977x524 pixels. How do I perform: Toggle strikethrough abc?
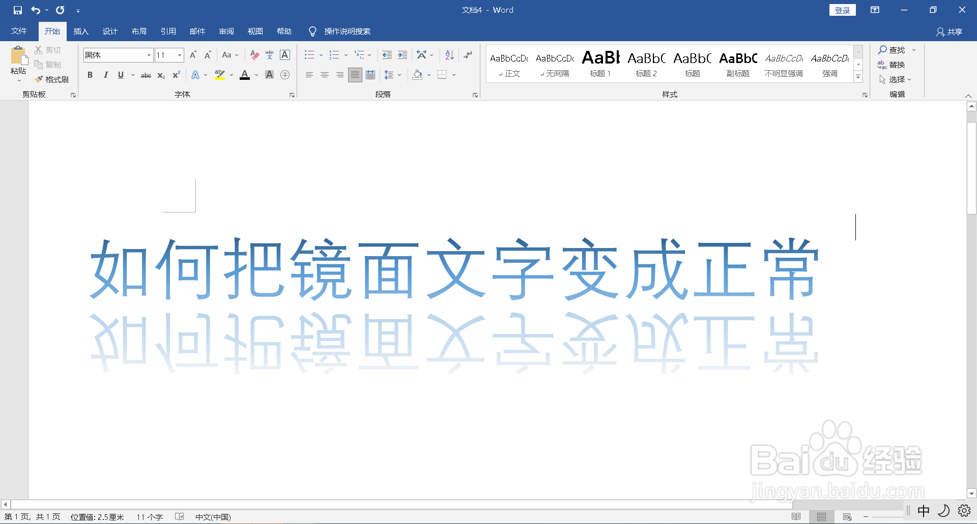146,75
